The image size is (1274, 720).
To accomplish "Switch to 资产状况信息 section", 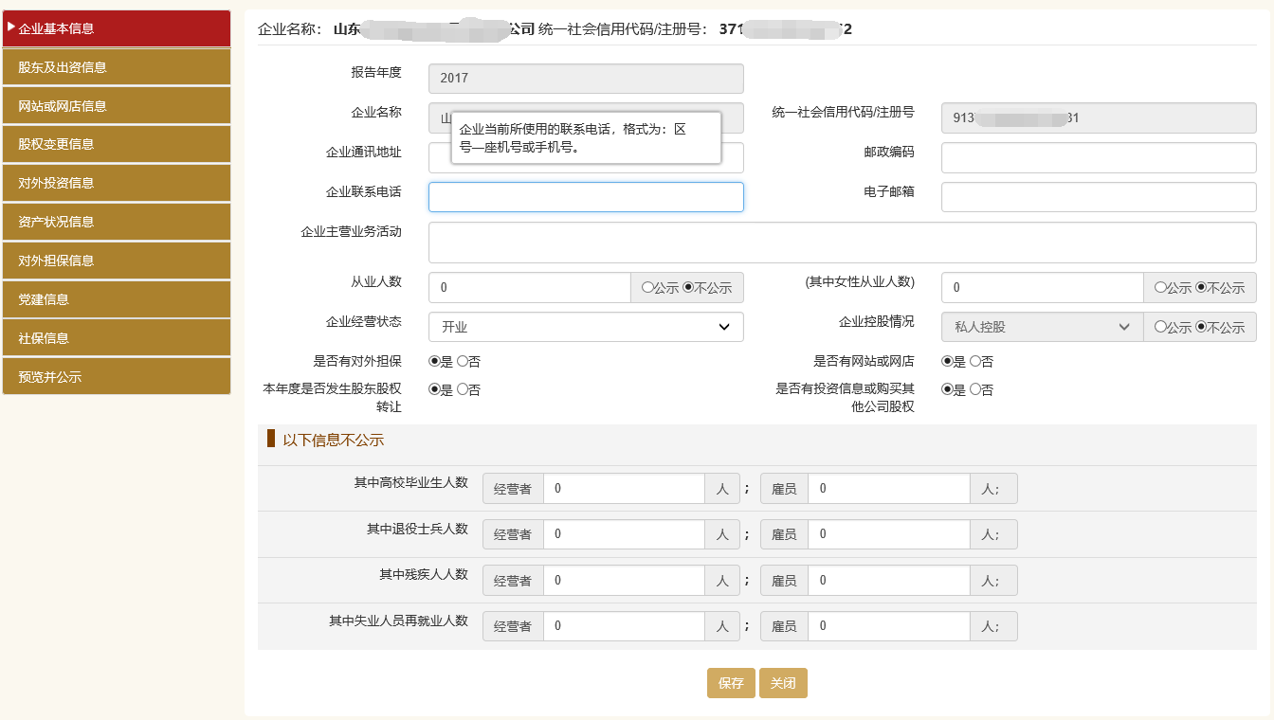I will [x=117, y=222].
